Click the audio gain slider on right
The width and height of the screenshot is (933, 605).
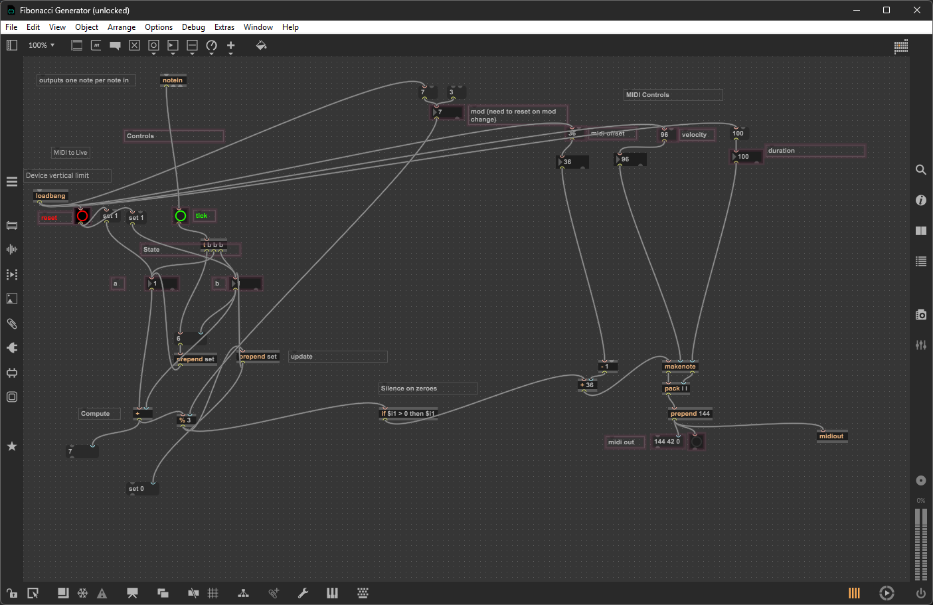click(920, 545)
